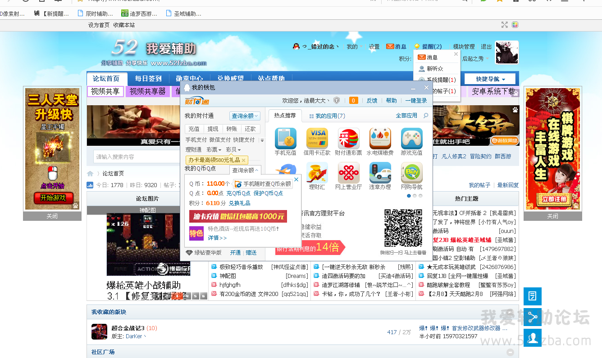Click the fullscreen arrows icon in browser bar
Viewport: 602px width, 358px height.
pyautogui.click(x=505, y=25)
